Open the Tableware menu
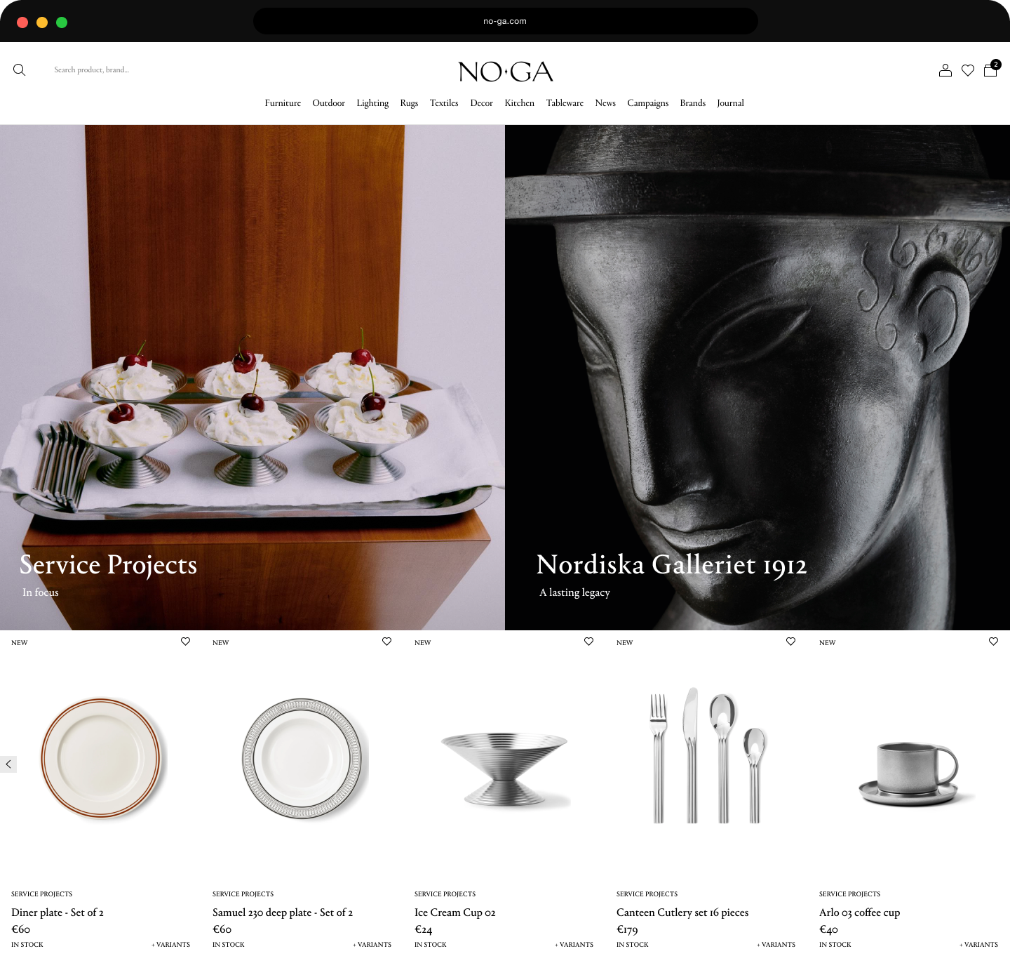The image size is (1010, 963). [565, 102]
